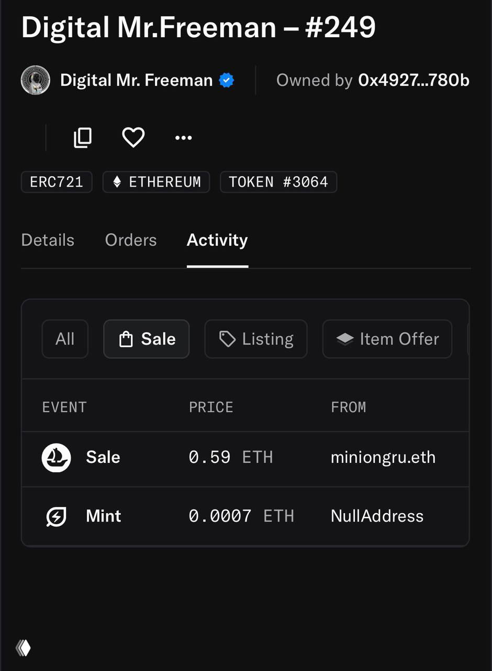Open the miniongru.eth profile link
Screen dimensions: 492x671
383,457
